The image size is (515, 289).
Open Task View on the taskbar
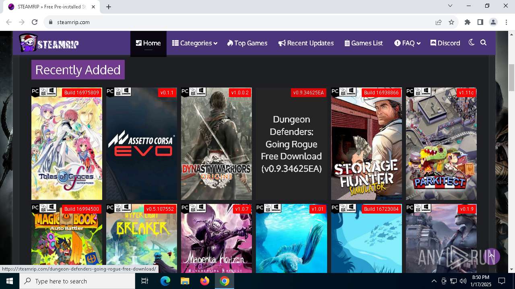145,281
